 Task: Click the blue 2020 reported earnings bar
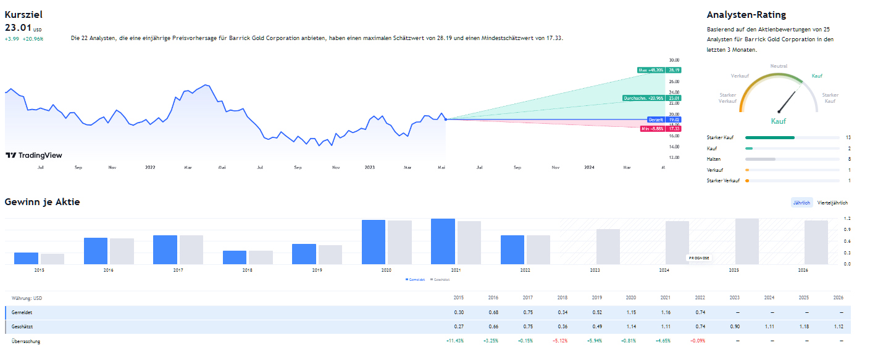pos(374,242)
